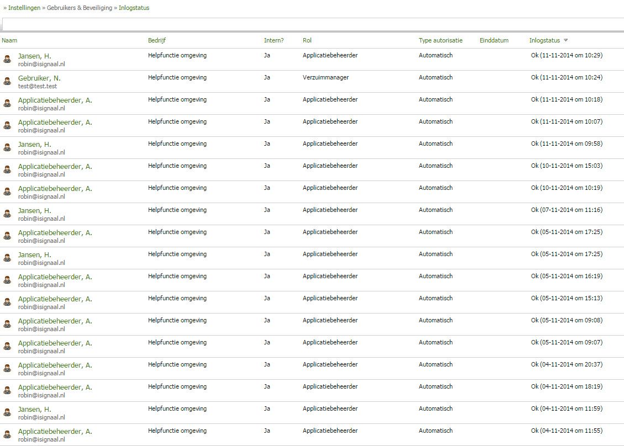This screenshot has width=624, height=446.
Task: Click user avatar icon beside Gebruiker, N.
Action: (7, 81)
